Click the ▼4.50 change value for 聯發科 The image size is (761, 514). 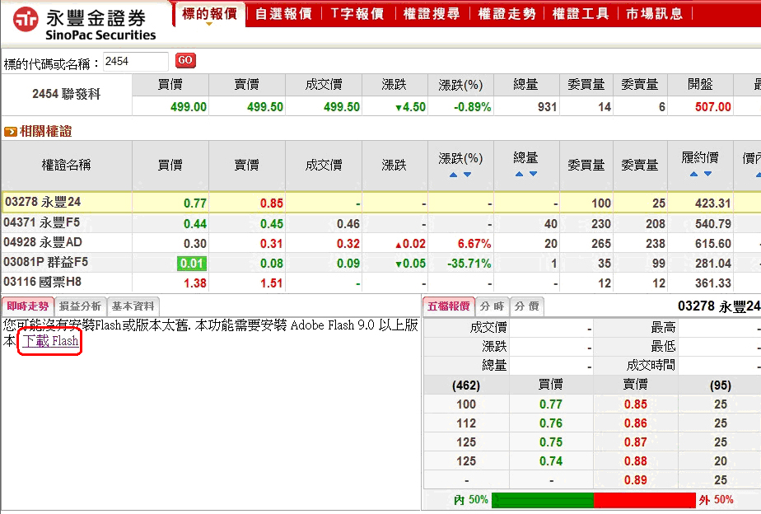click(410, 107)
